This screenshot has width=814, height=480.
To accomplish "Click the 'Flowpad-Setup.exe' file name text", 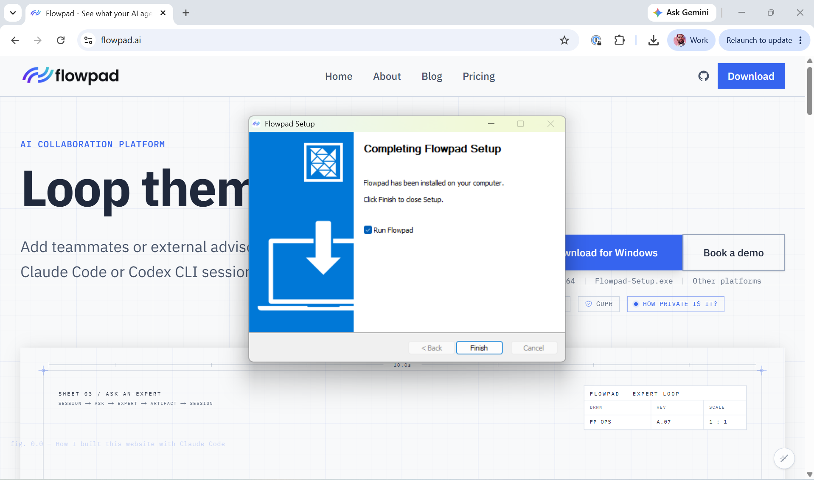I will [634, 281].
